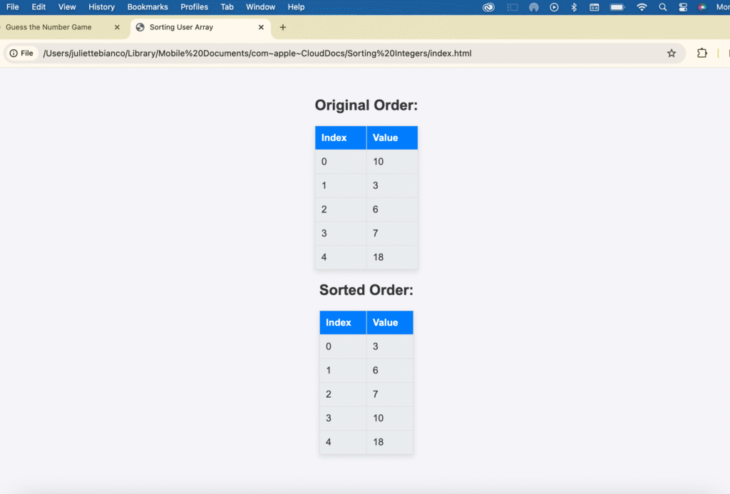Open a new tab with plus button
Viewport: 730px width, 494px height.
[283, 28]
